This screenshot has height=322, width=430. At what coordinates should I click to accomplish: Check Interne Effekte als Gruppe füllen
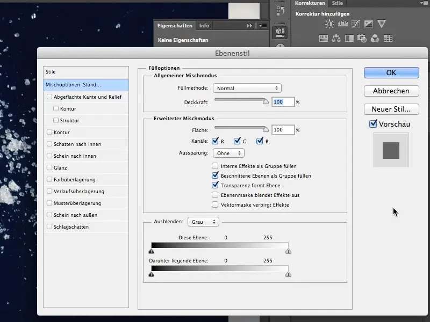pyautogui.click(x=215, y=166)
